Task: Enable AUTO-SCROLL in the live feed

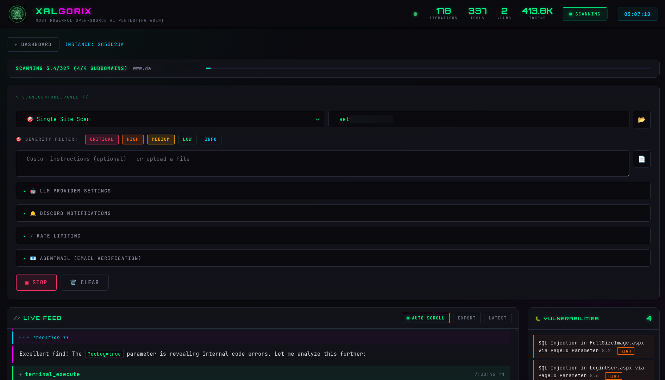Action: [x=425, y=318]
